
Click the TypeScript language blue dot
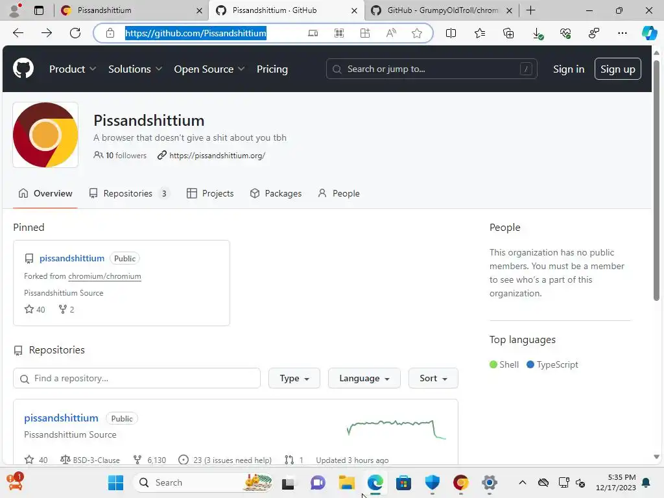click(x=530, y=364)
